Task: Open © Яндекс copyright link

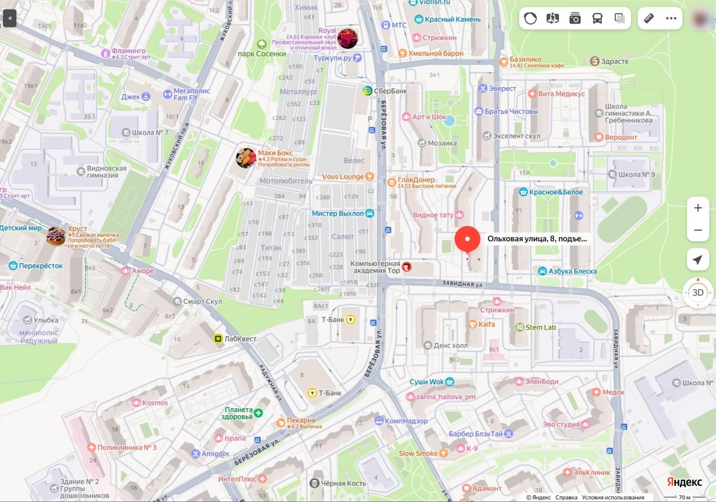Action: click(x=538, y=498)
